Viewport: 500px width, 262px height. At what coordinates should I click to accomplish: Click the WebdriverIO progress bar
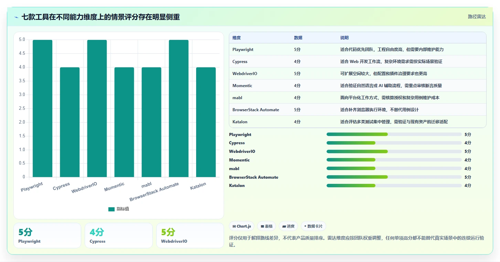coord(394,151)
